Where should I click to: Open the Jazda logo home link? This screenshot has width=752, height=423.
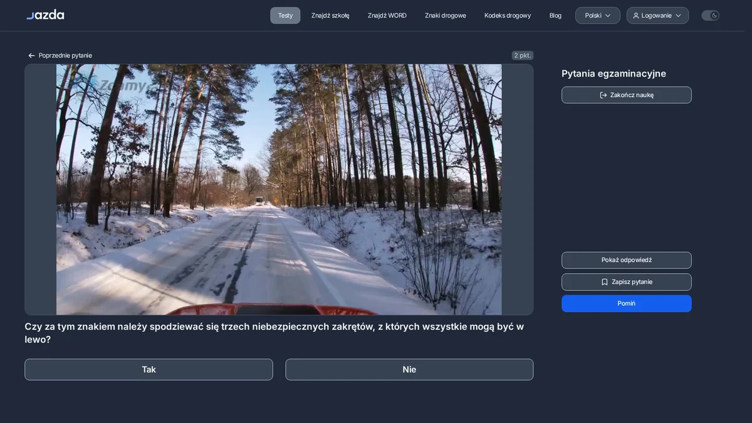point(45,14)
